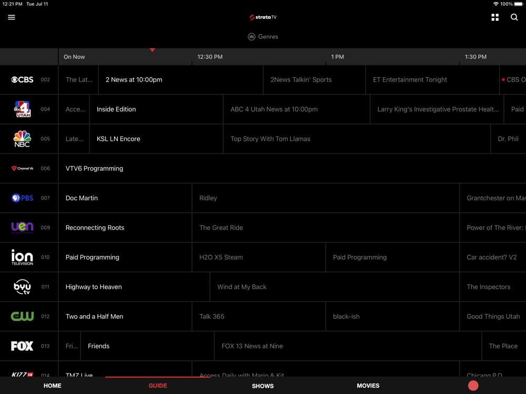Select the Channel V6 logo

(22, 168)
